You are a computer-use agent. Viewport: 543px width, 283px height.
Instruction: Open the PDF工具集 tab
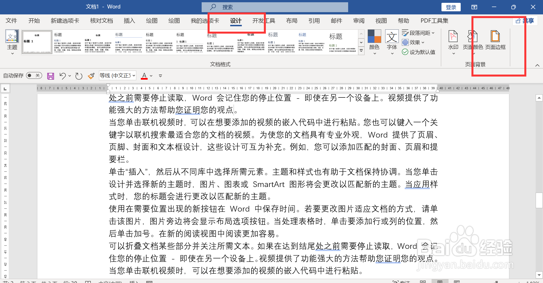coord(434,21)
